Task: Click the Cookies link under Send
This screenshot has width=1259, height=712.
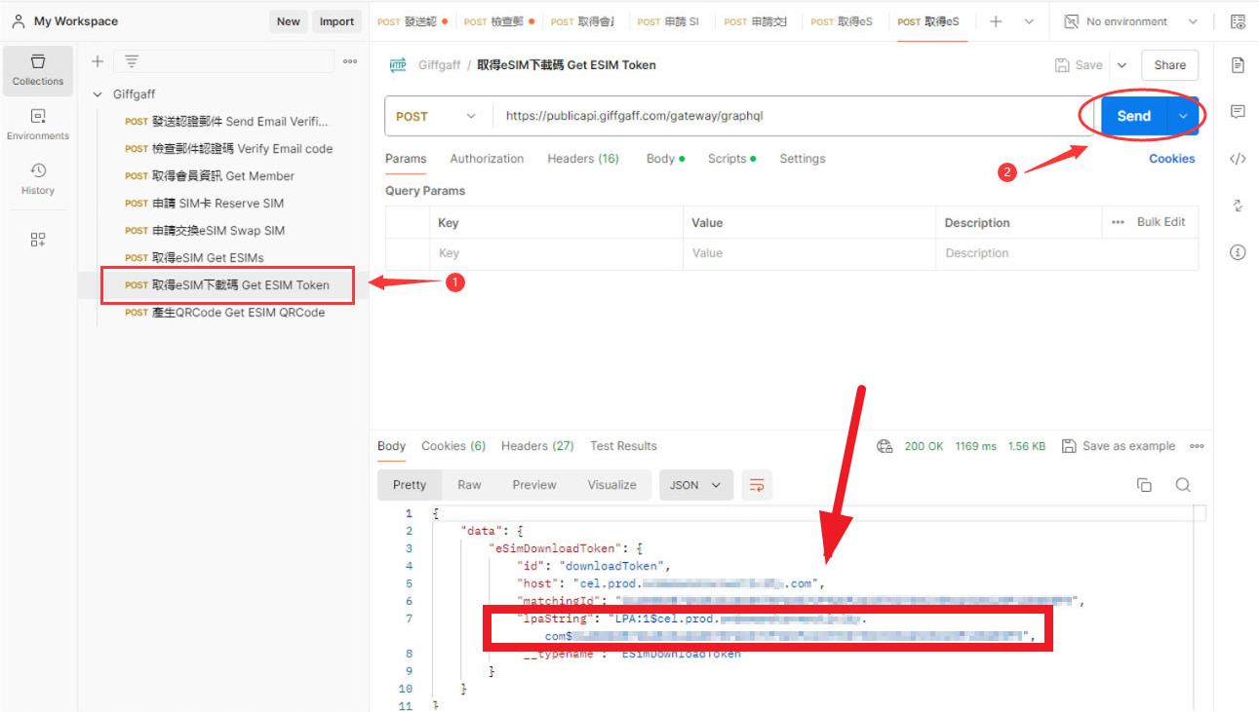Action: 1171,159
